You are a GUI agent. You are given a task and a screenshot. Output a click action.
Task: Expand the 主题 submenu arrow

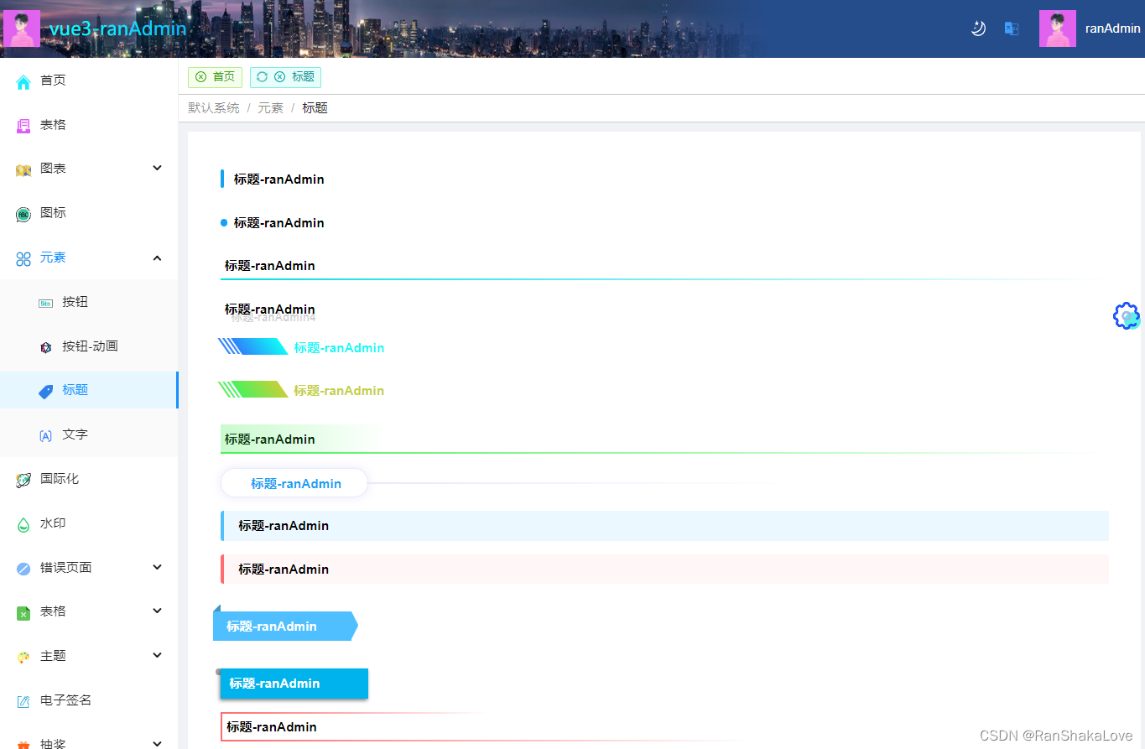(x=157, y=655)
